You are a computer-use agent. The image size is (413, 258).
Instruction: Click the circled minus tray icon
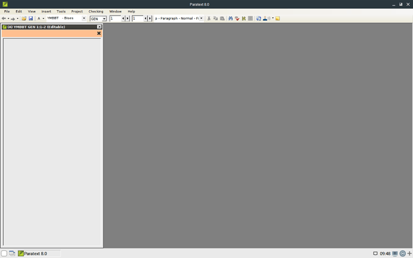[x=402, y=254]
